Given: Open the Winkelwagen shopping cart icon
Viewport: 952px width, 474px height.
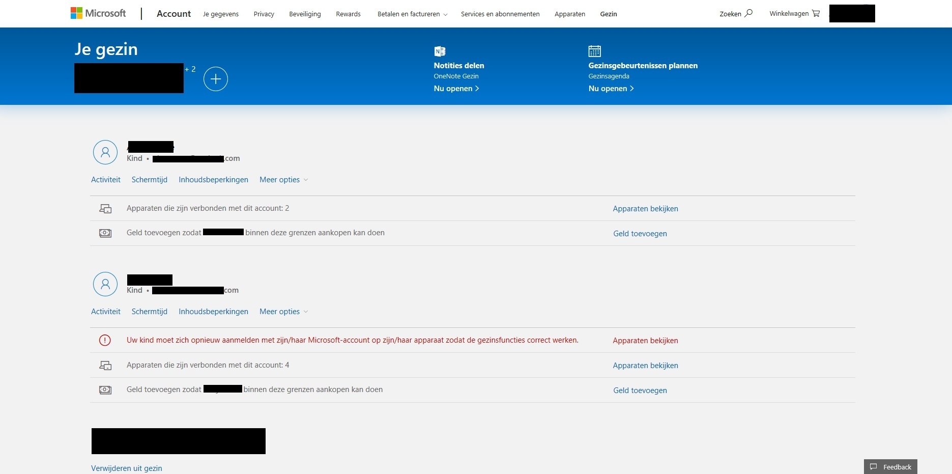Looking at the screenshot, I should click(815, 13).
